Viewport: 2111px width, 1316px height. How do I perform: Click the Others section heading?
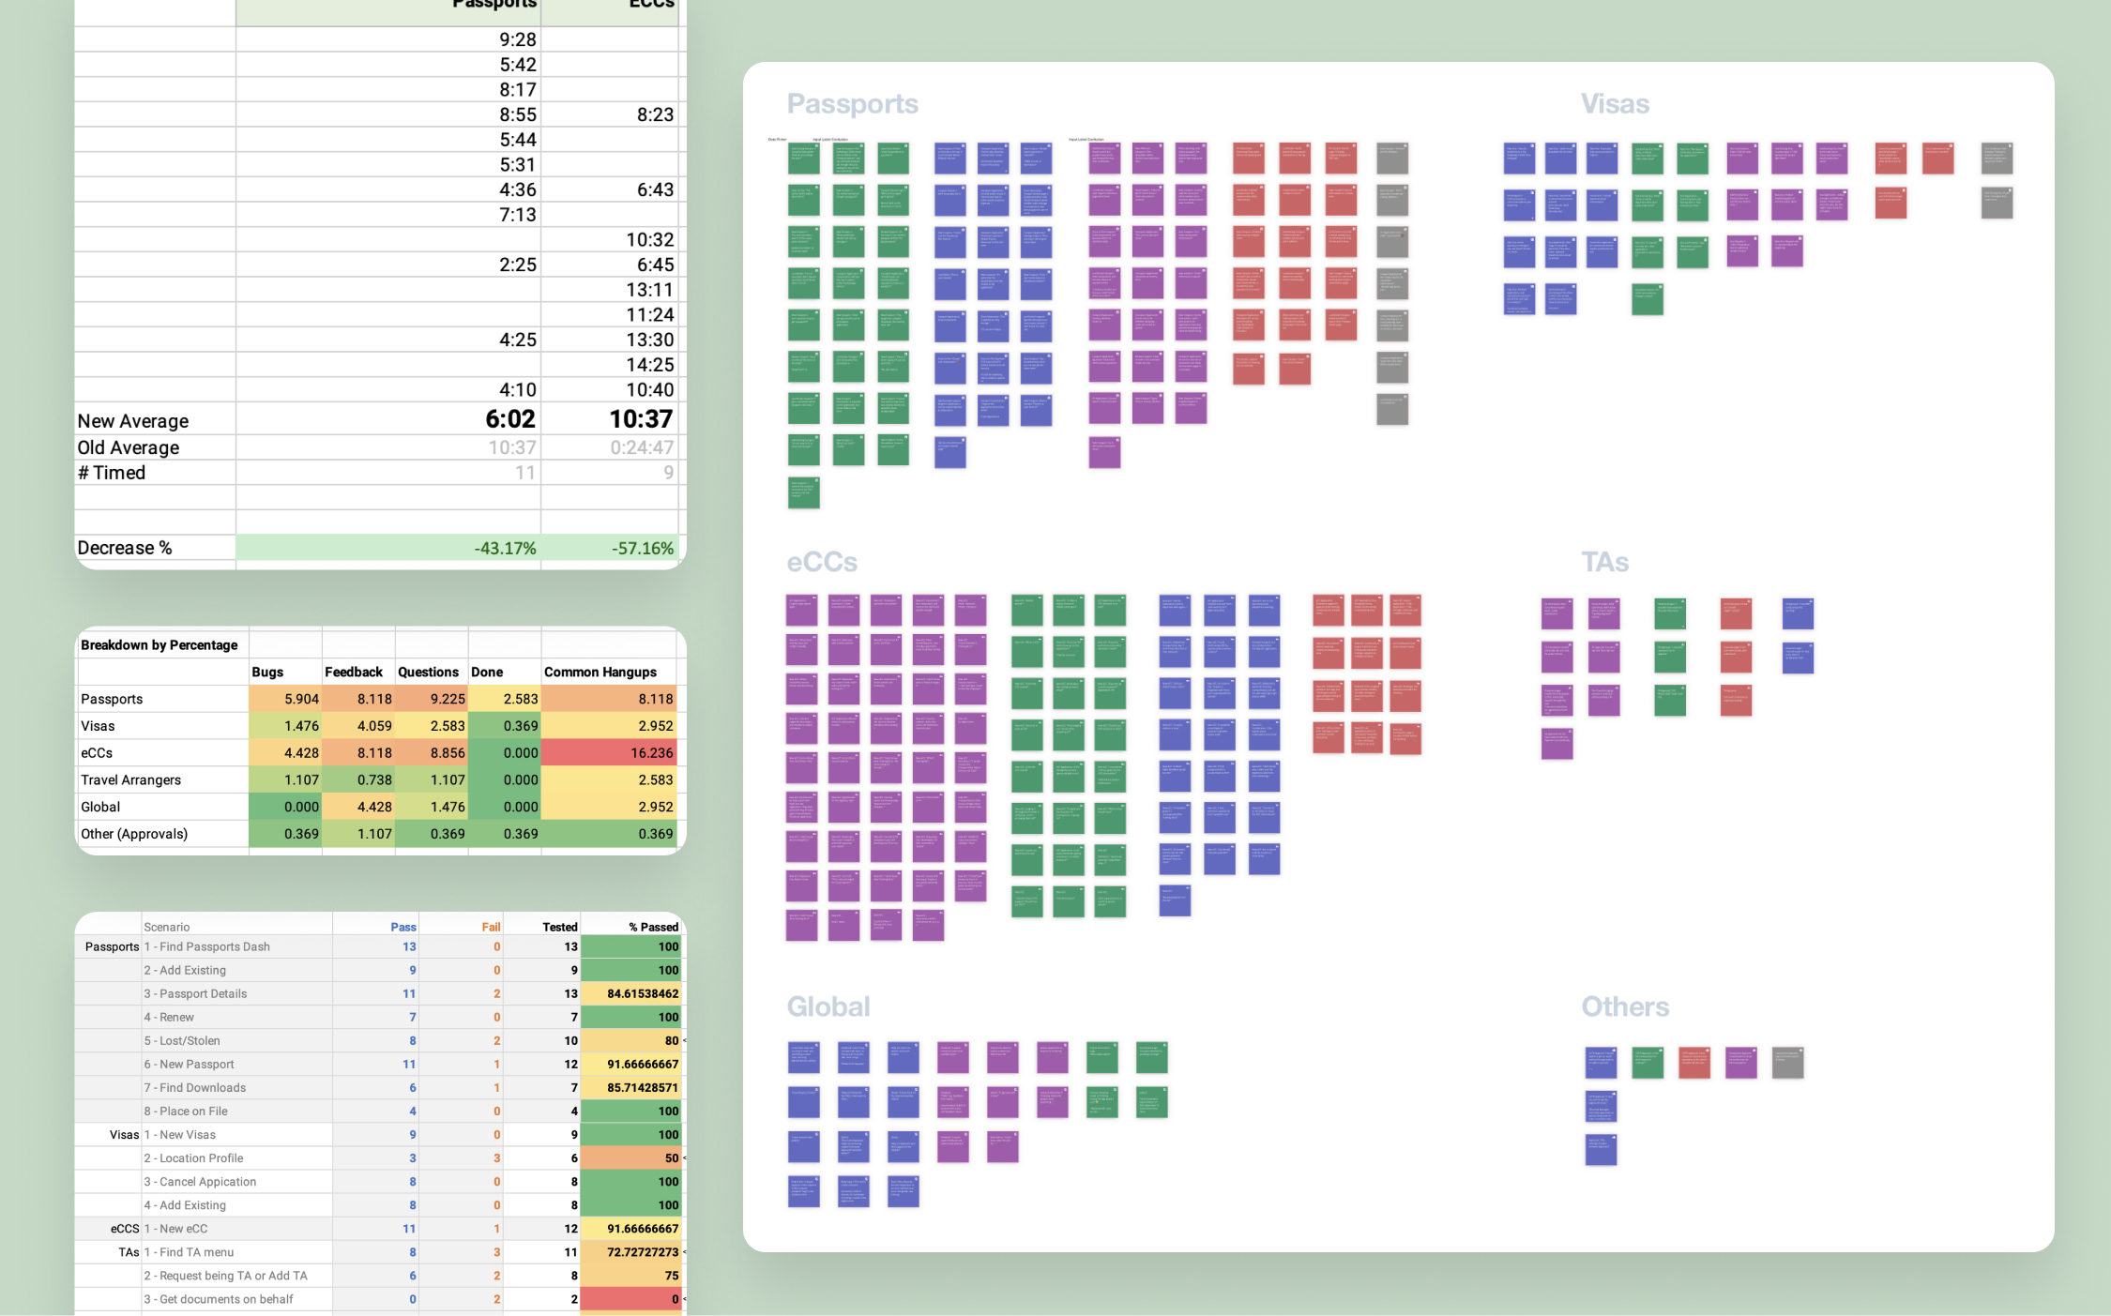click(1626, 1006)
